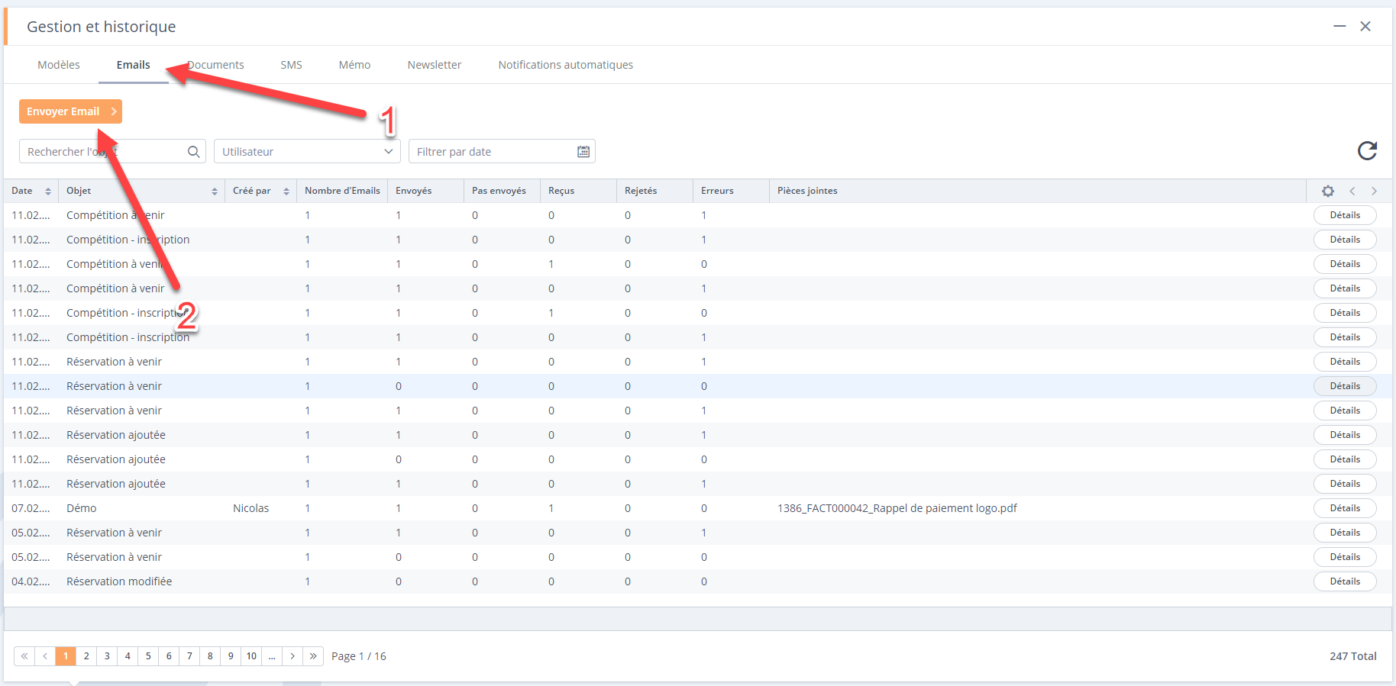The height and width of the screenshot is (686, 1396).
Task: Click the Réservation modifiée subject cell
Action: (119, 581)
